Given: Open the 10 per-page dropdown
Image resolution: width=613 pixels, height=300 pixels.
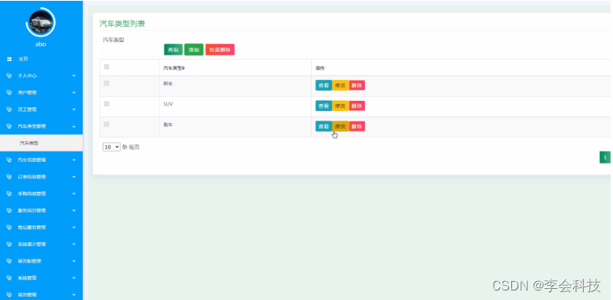Looking at the screenshot, I should coord(111,147).
